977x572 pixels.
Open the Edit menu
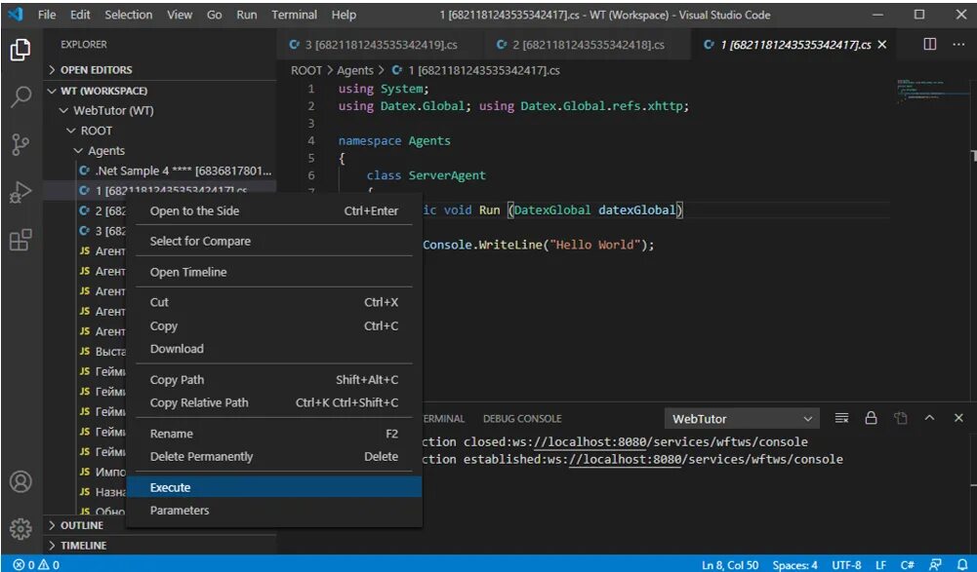point(80,15)
